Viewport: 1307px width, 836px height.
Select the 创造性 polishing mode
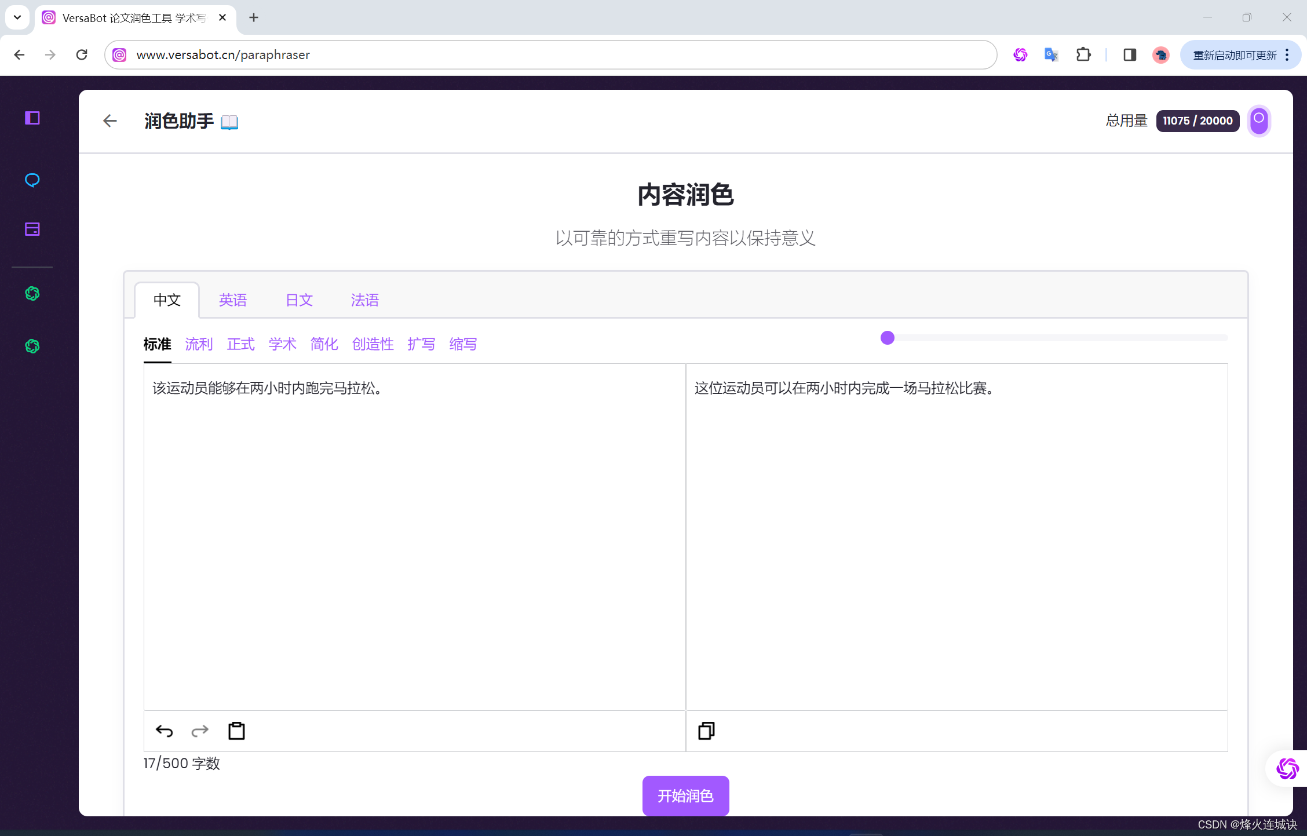[x=373, y=344]
